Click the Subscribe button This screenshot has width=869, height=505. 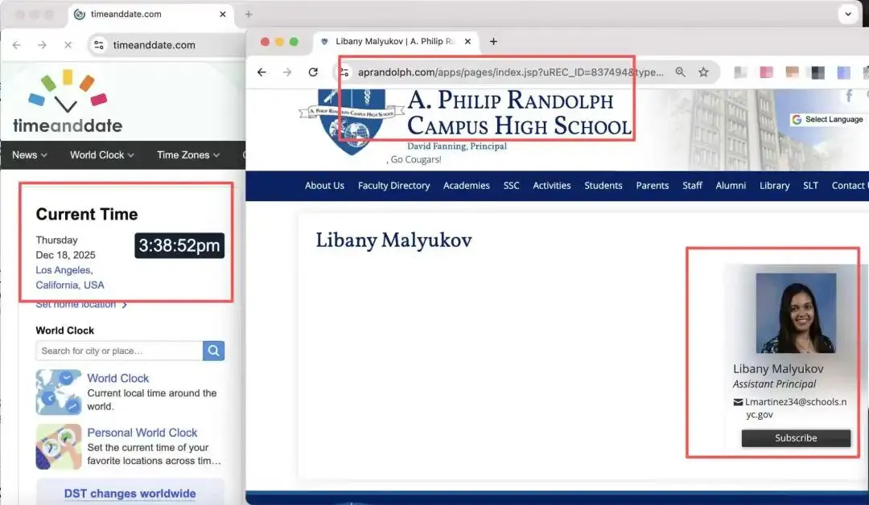tap(796, 438)
